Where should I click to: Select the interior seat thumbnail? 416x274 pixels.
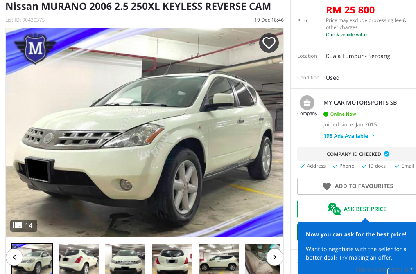[x=262, y=258]
